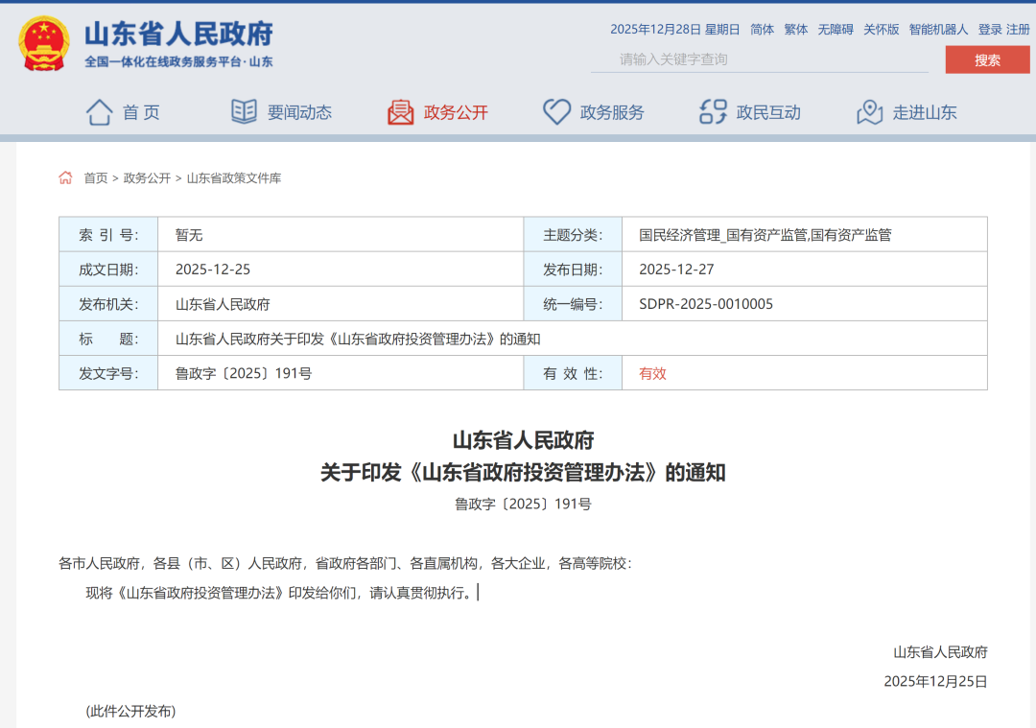Click the small home icon in breadcrumb

tap(65, 177)
